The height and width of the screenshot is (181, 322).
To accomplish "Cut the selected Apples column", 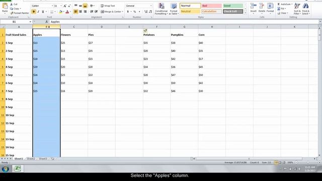I will pos(14,5).
